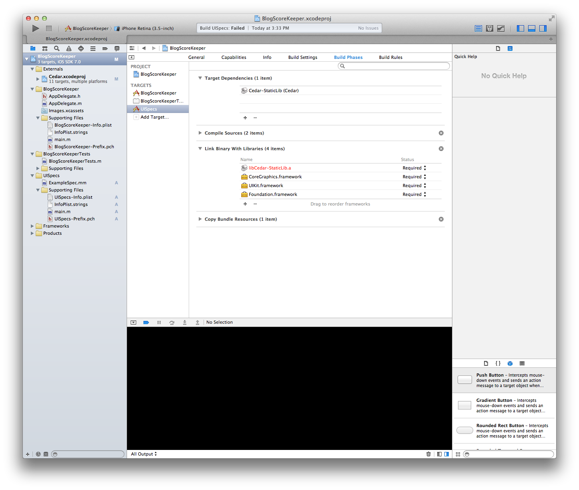579x490 pixels.
Task: Change UIKit.framework Required status
Action: (x=414, y=186)
